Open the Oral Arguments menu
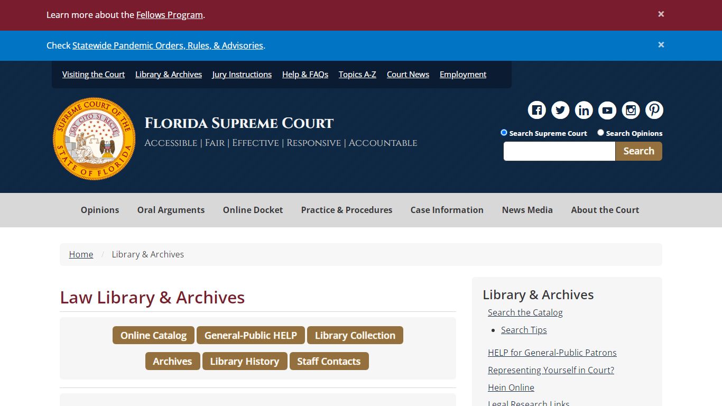 [171, 210]
